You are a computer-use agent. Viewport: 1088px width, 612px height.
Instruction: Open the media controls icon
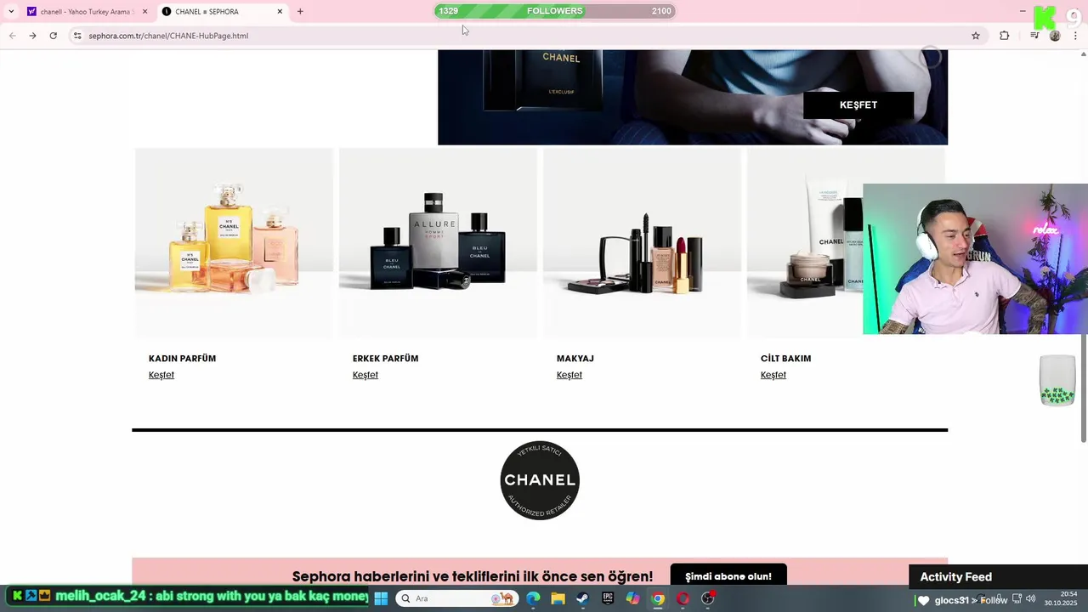coord(1034,36)
